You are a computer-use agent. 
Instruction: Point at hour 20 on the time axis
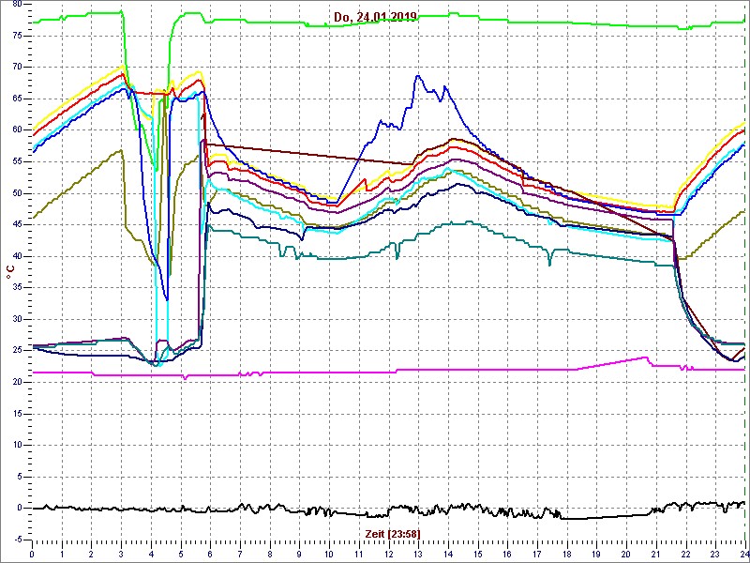[x=625, y=554]
